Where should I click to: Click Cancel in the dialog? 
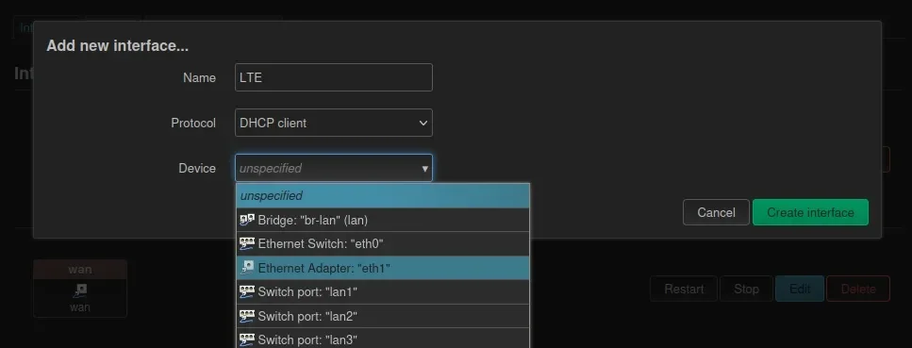click(x=716, y=212)
